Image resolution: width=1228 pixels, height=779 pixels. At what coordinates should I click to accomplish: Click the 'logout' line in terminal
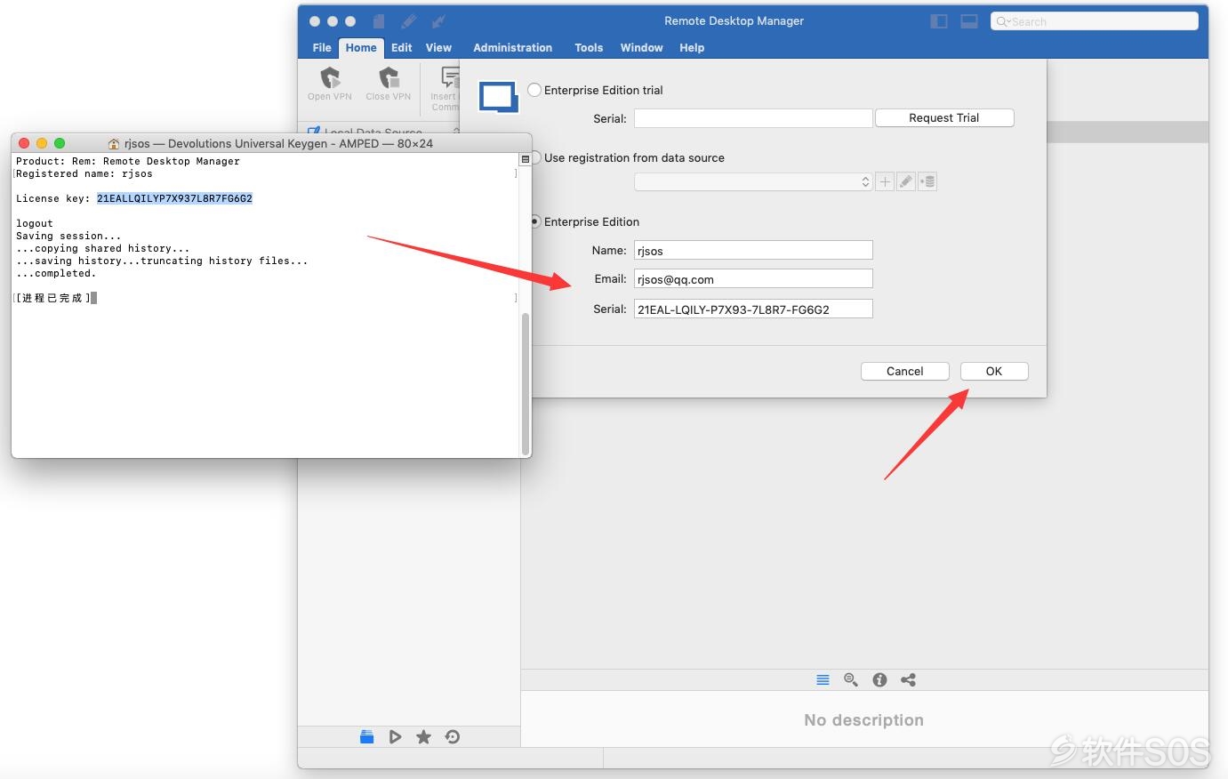point(35,223)
